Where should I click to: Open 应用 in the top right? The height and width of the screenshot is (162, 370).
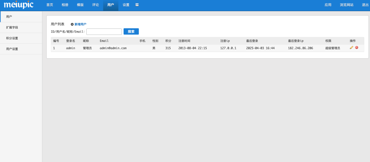(x=328, y=5)
